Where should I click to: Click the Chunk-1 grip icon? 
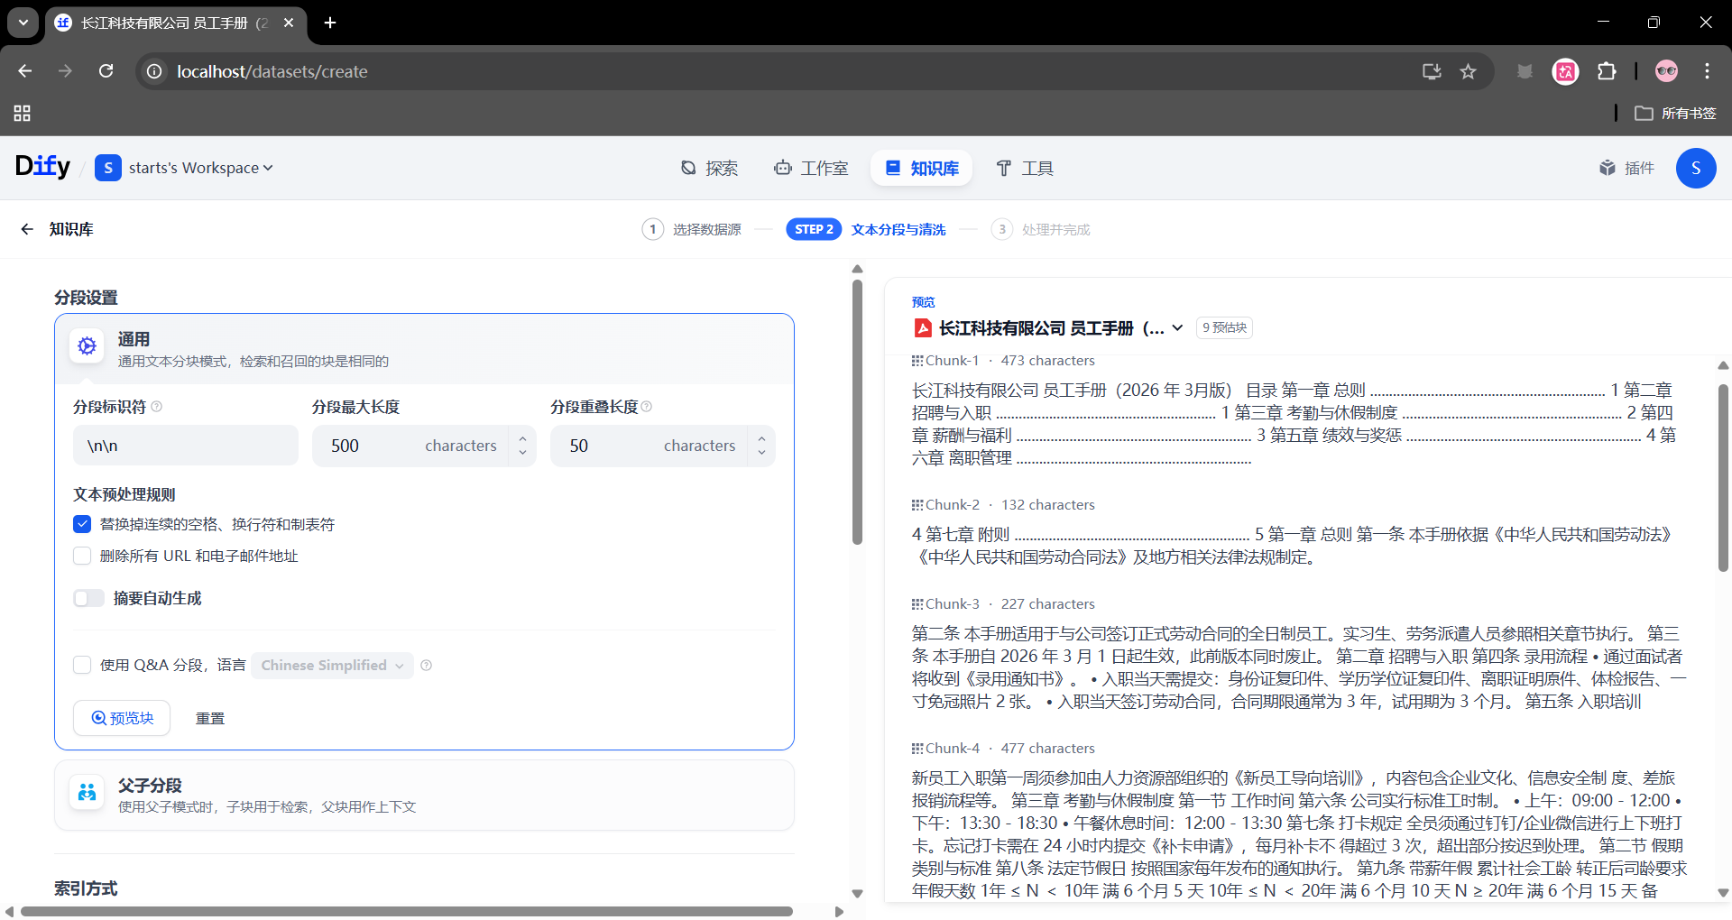[x=917, y=361]
